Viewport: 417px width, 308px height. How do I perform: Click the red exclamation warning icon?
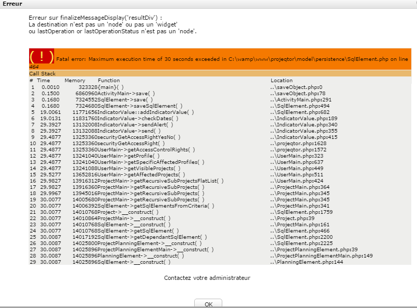coord(42,57)
